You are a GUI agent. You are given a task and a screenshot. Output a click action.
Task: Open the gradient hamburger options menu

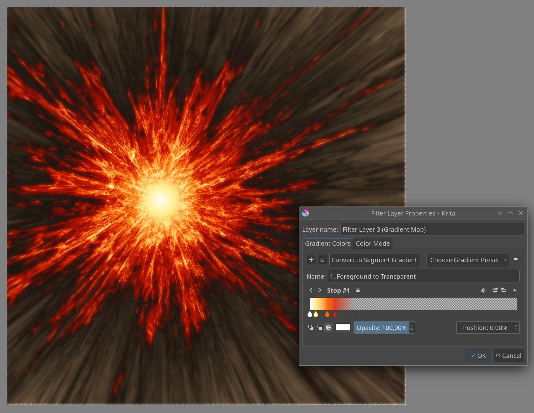(x=516, y=260)
